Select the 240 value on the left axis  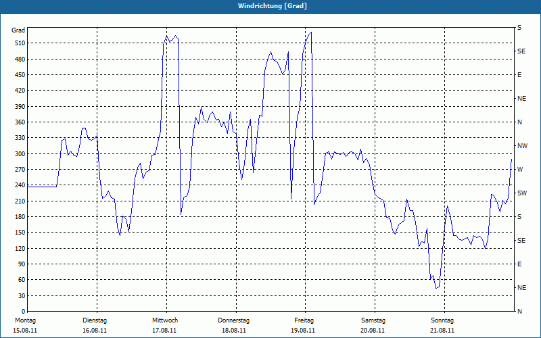[x=20, y=185]
